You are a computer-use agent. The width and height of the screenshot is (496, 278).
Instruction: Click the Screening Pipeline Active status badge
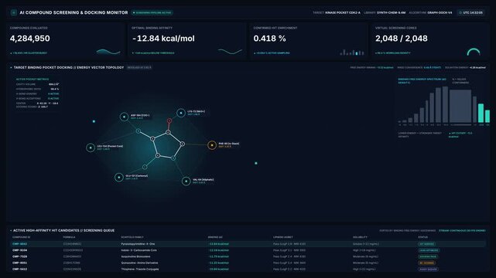tap(152, 12)
